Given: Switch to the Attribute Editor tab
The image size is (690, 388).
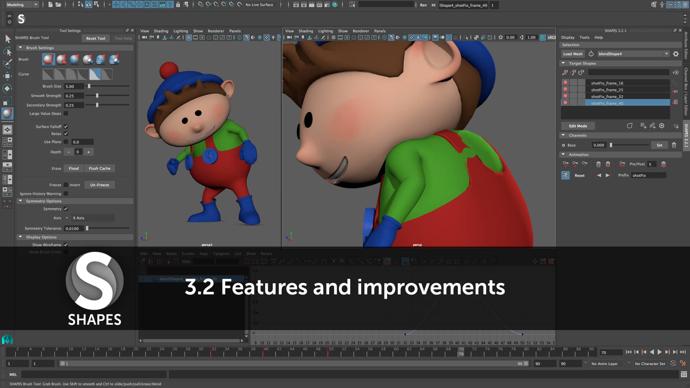Looking at the screenshot, I should (x=686, y=47).
